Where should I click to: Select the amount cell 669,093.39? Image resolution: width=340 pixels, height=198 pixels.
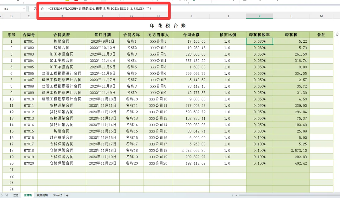point(191,73)
